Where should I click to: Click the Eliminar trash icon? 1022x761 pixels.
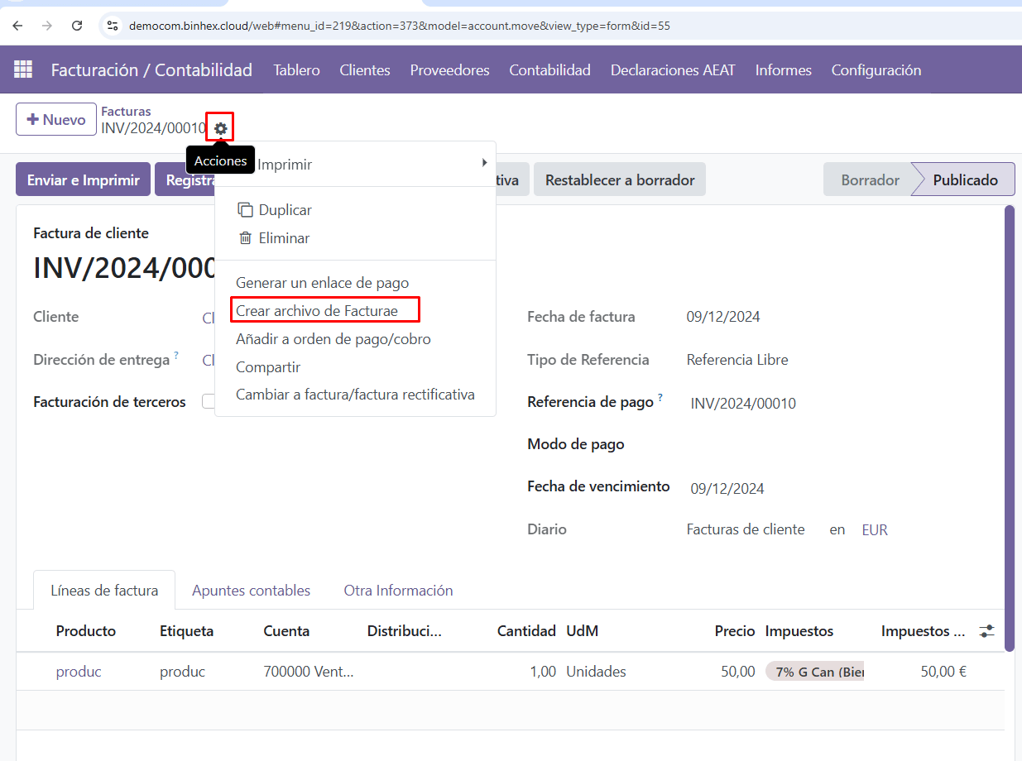coord(245,238)
